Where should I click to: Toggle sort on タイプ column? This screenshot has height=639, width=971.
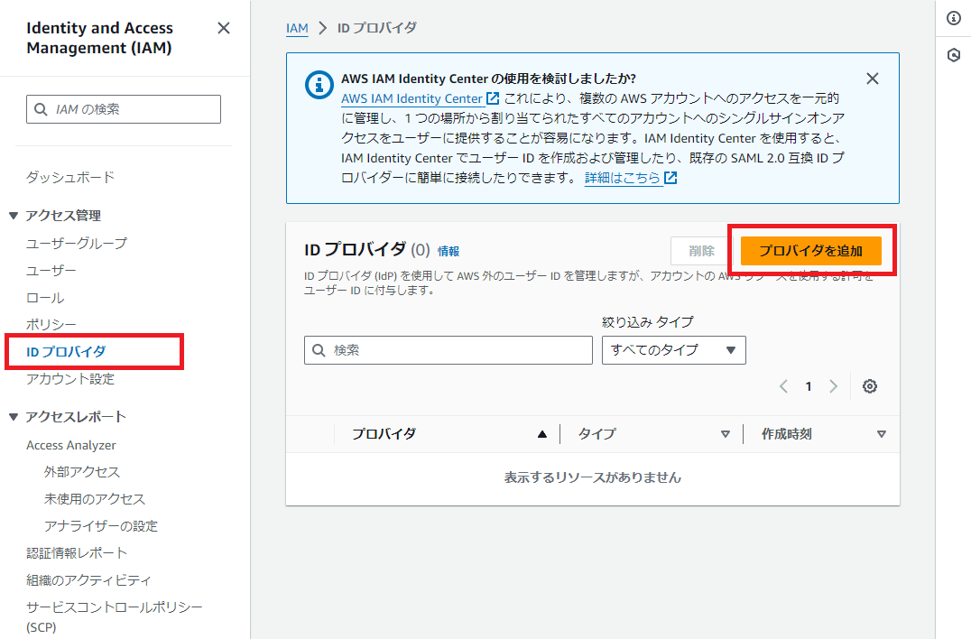click(727, 433)
